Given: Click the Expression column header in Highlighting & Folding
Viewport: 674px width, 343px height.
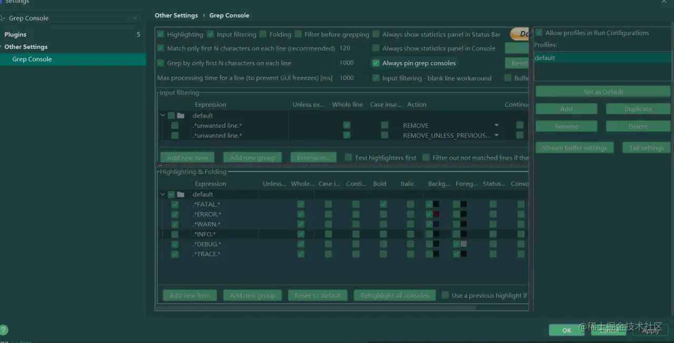Looking at the screenshot, I should (x=211, y=184).
